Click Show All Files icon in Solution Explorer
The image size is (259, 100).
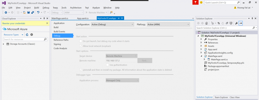pos(231,23)
